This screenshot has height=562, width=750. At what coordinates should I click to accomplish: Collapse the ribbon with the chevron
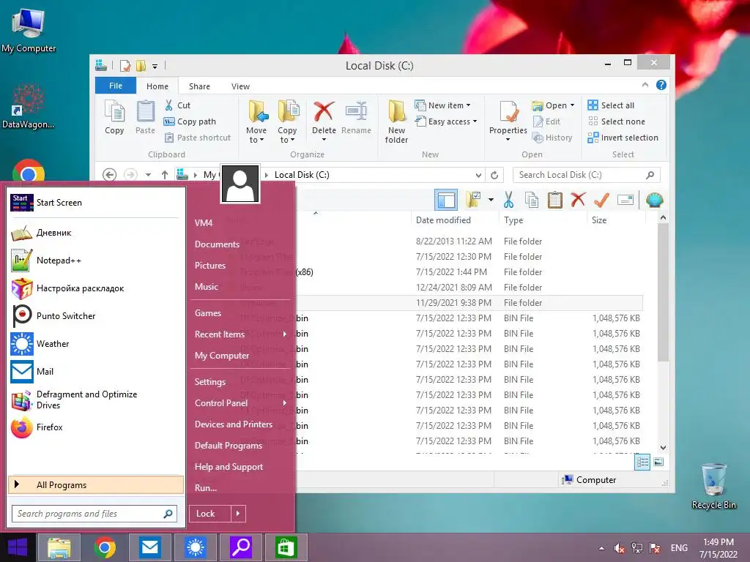[645, 85]
